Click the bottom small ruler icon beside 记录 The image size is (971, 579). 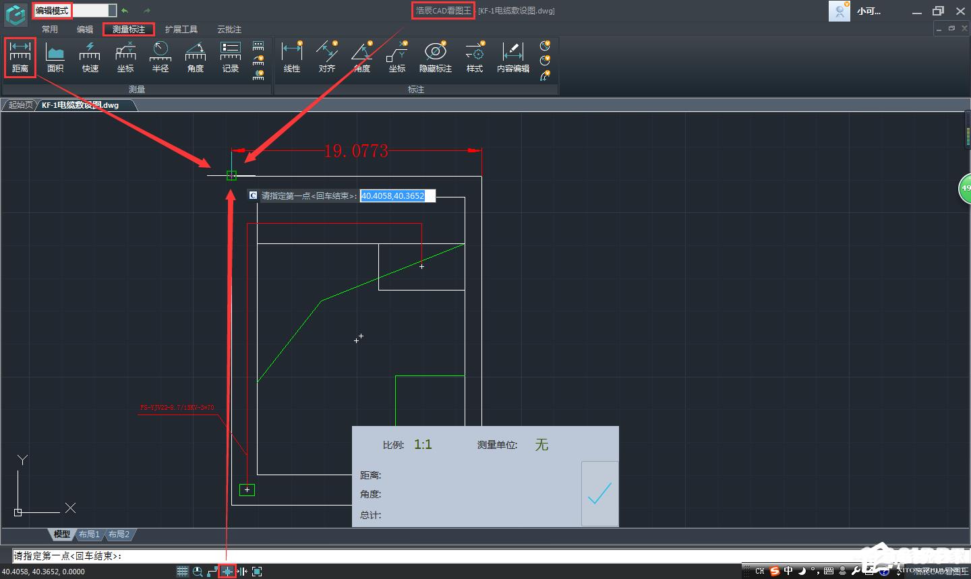click(258, 75)
